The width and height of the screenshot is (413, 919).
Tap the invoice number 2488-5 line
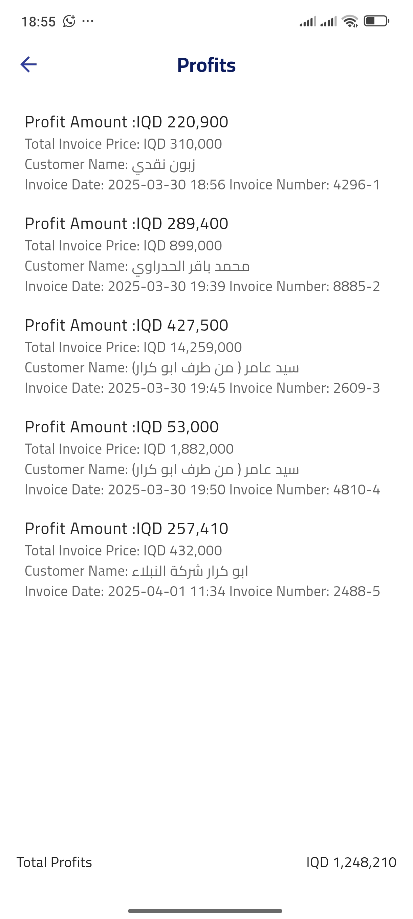click(202, 592)
